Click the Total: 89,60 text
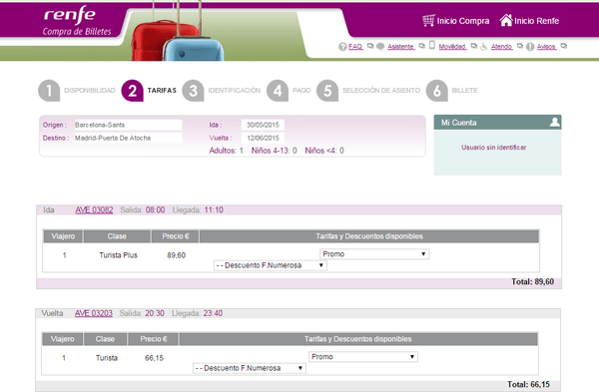599x392 pixels. (532, 281)
